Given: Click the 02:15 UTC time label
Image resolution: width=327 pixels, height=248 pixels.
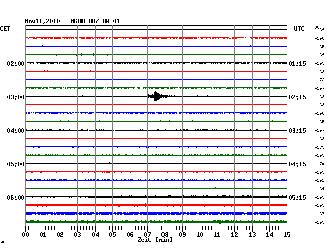Looking at the screenshot, I should 297,97.
